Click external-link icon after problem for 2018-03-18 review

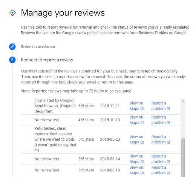click(168, 173)
